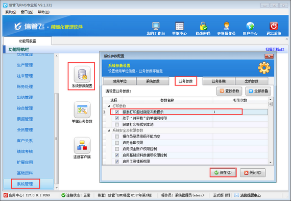This screenshot has height=201, width=291.
Task: Click parameter list scrollbar thumb
Action: 271,104
